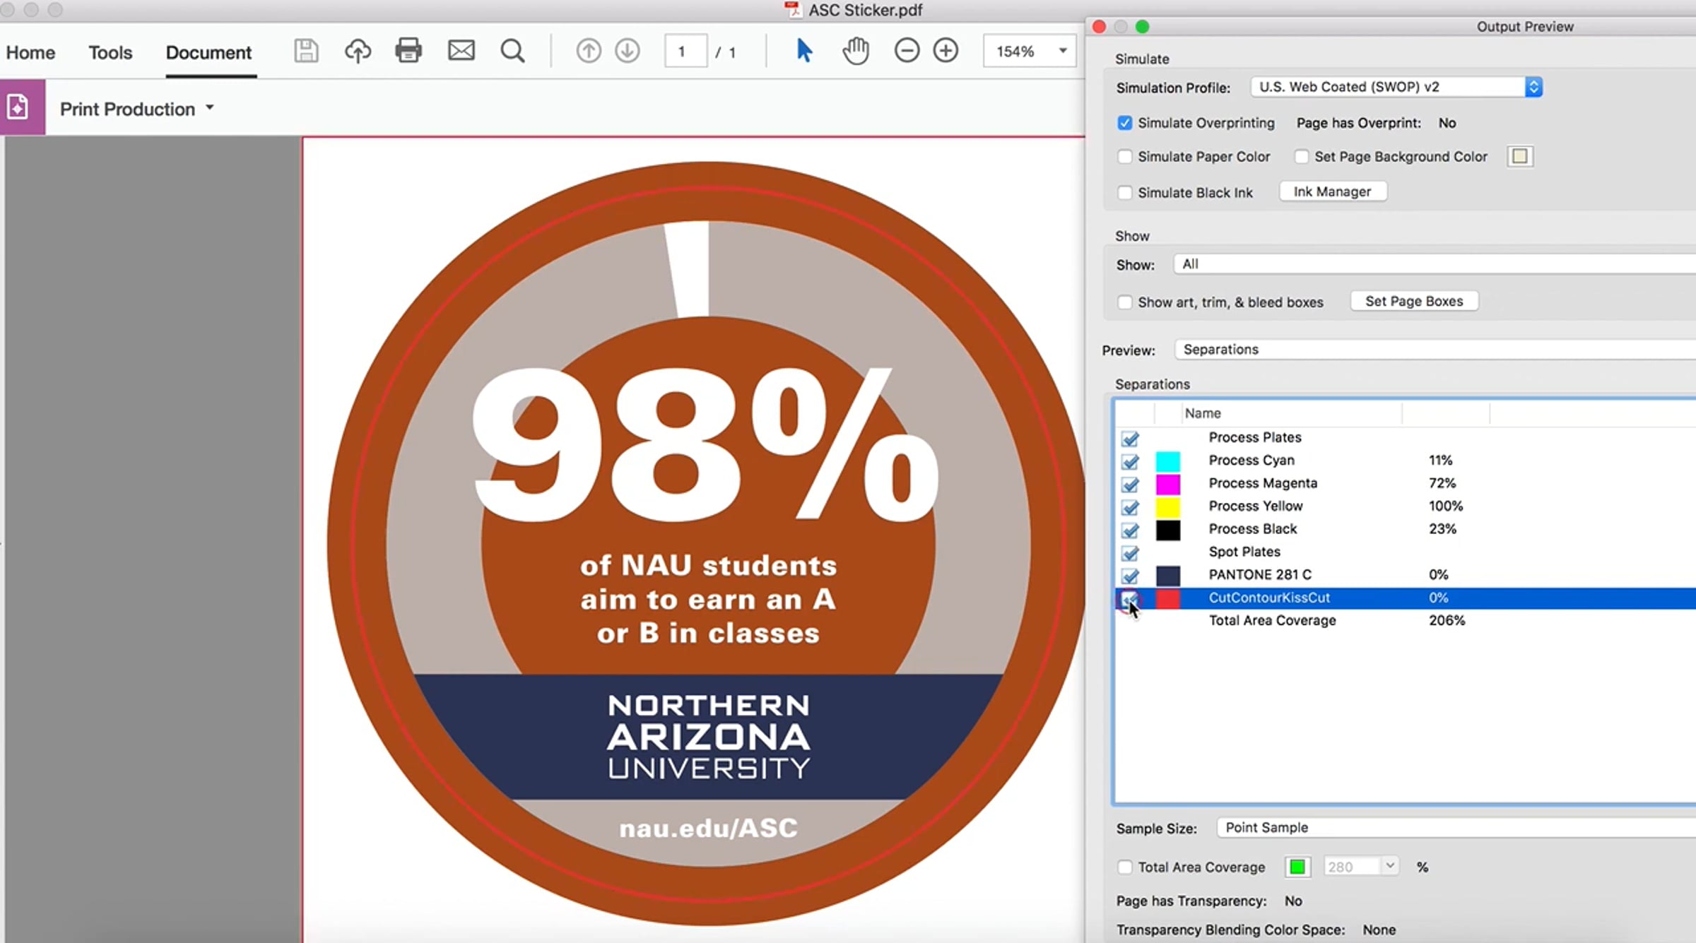Switch to the Tools tab
The width and height of the screenshot is (1696, 943).
coord(110,52)
